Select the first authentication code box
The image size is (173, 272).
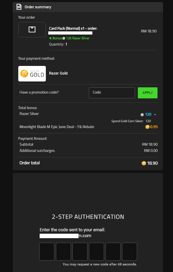[47, 252]
